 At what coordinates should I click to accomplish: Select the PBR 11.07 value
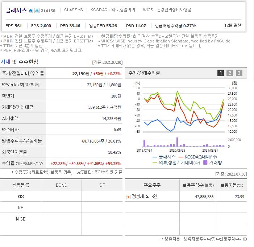136,26
